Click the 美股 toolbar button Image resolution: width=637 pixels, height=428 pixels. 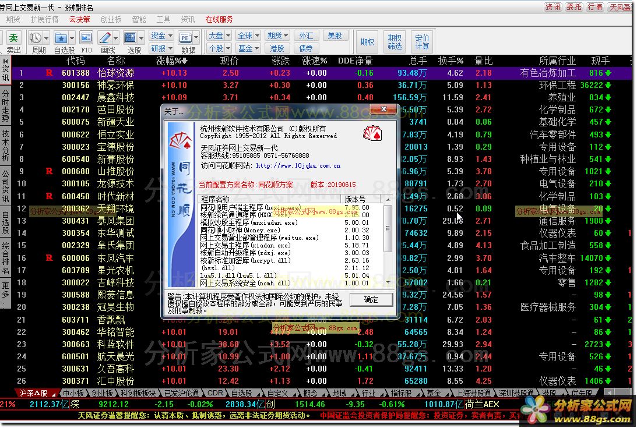click(x=335, y=36)
